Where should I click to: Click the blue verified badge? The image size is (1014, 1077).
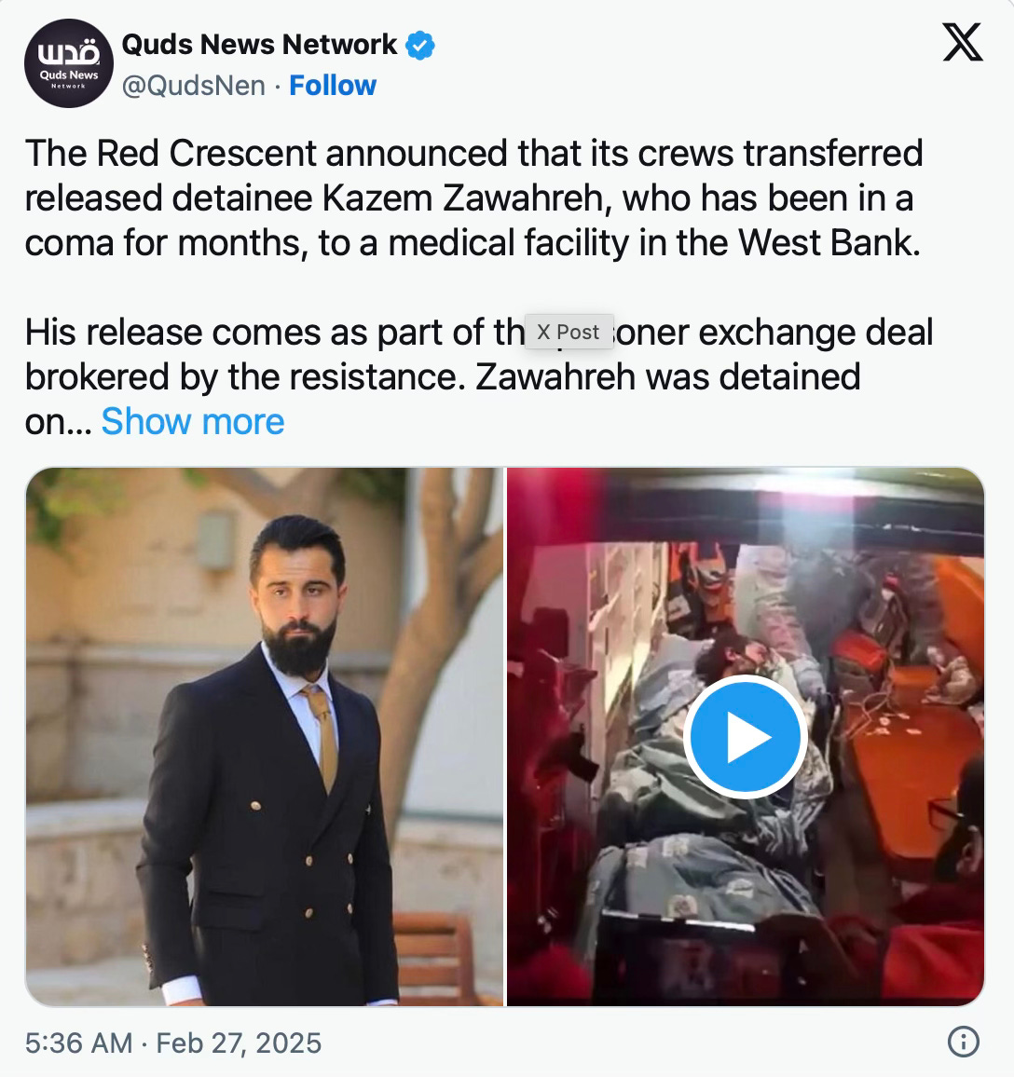tap(419, 46)
